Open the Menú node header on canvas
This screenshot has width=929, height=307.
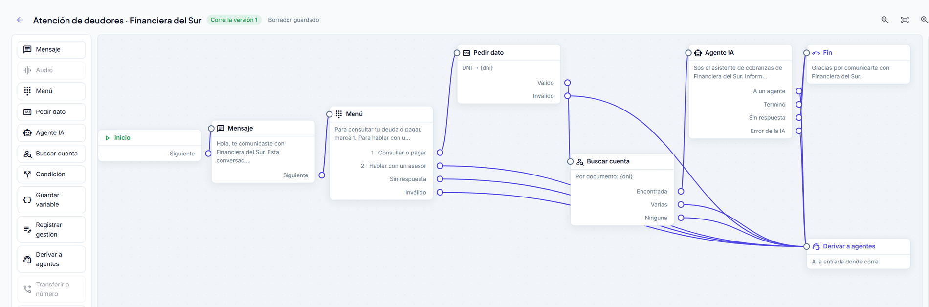click(x=381, y=114)
